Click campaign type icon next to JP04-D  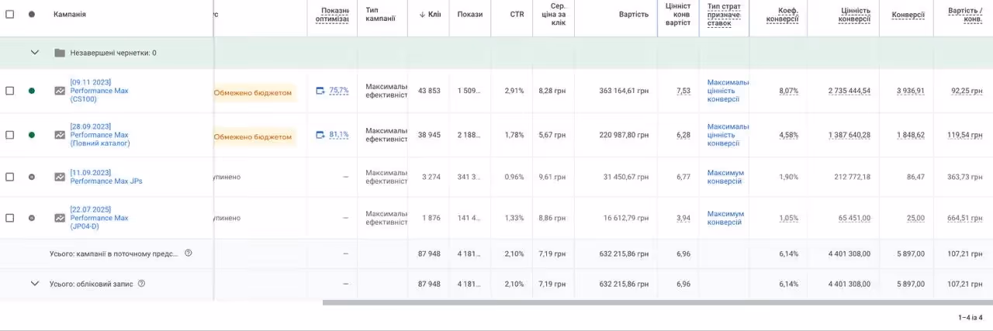pyautogui.click(x=60, y=218)
